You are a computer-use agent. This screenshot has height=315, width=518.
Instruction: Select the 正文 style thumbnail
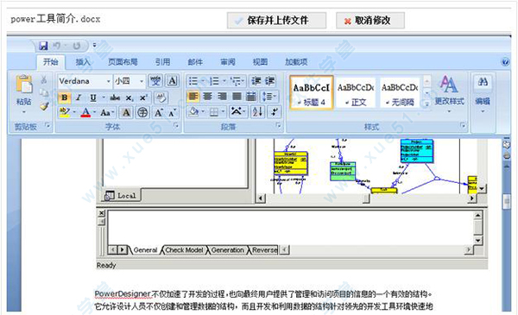point(356,93)
